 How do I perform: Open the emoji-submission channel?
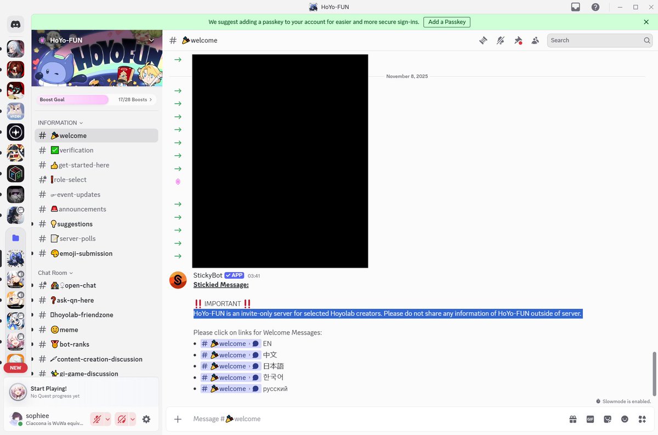click(x=97, y=253)
